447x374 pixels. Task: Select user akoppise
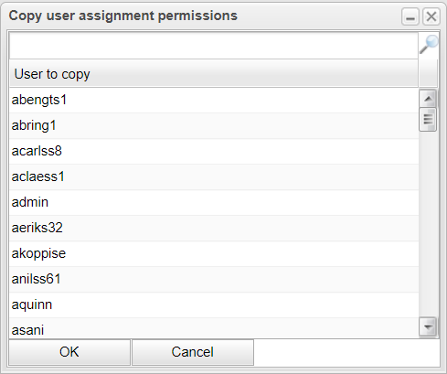(x=214, y=253)
